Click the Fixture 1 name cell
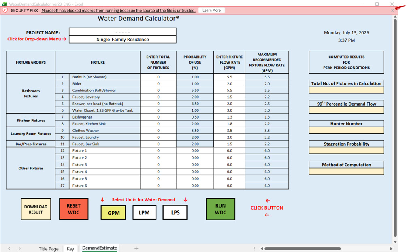The height and width of the screenshot is (252, 407). [104, 151]
